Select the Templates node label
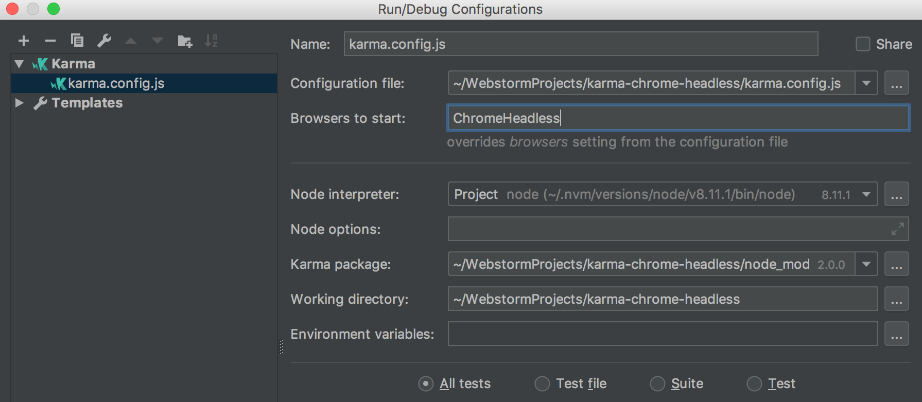 (87, 103)
